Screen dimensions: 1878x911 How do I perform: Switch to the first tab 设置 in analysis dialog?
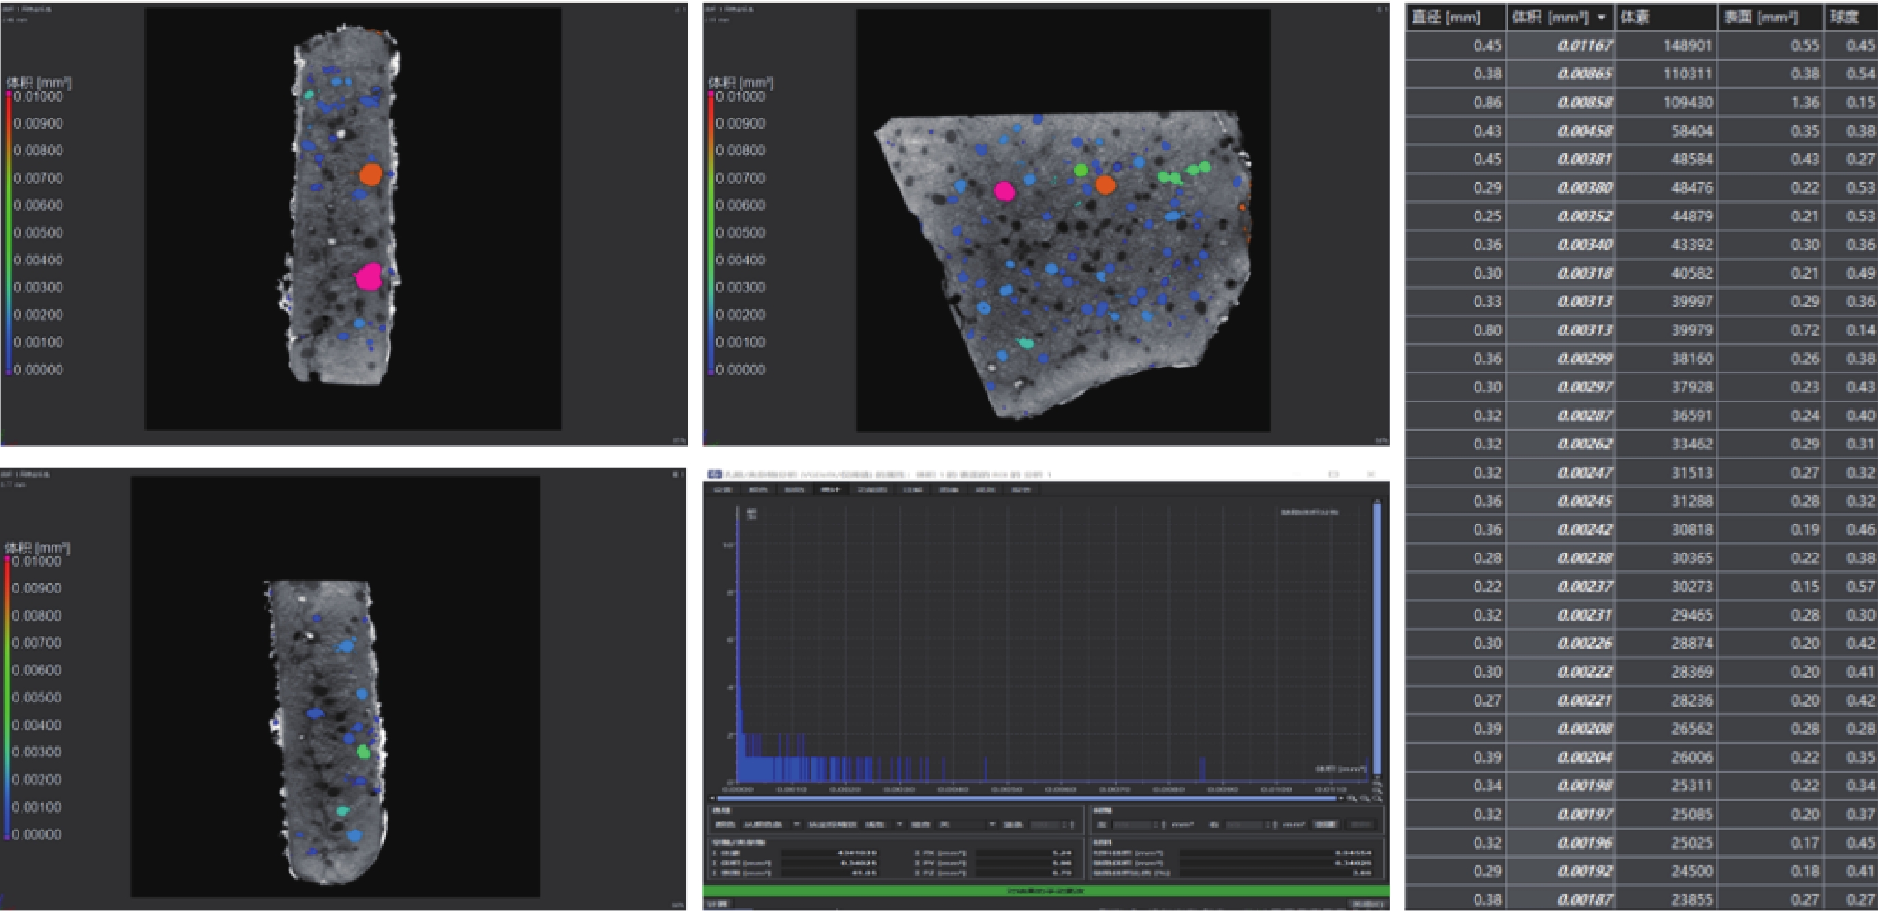pyautogui.click(x=722, y=490)
